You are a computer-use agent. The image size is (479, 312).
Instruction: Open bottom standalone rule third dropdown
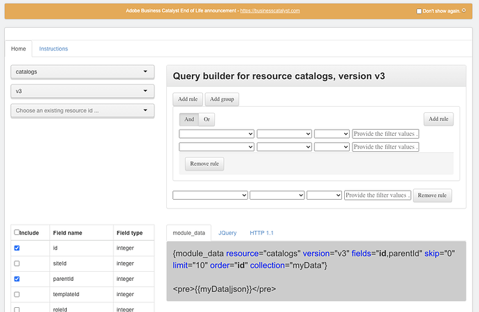pos(324,196)
